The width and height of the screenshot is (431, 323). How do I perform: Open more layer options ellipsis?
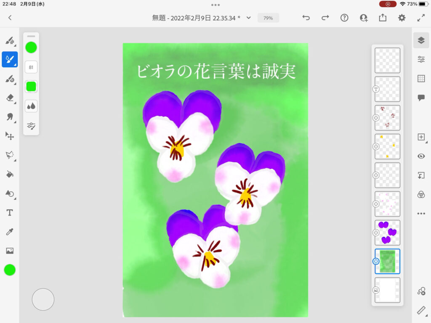tap(421, 214)
